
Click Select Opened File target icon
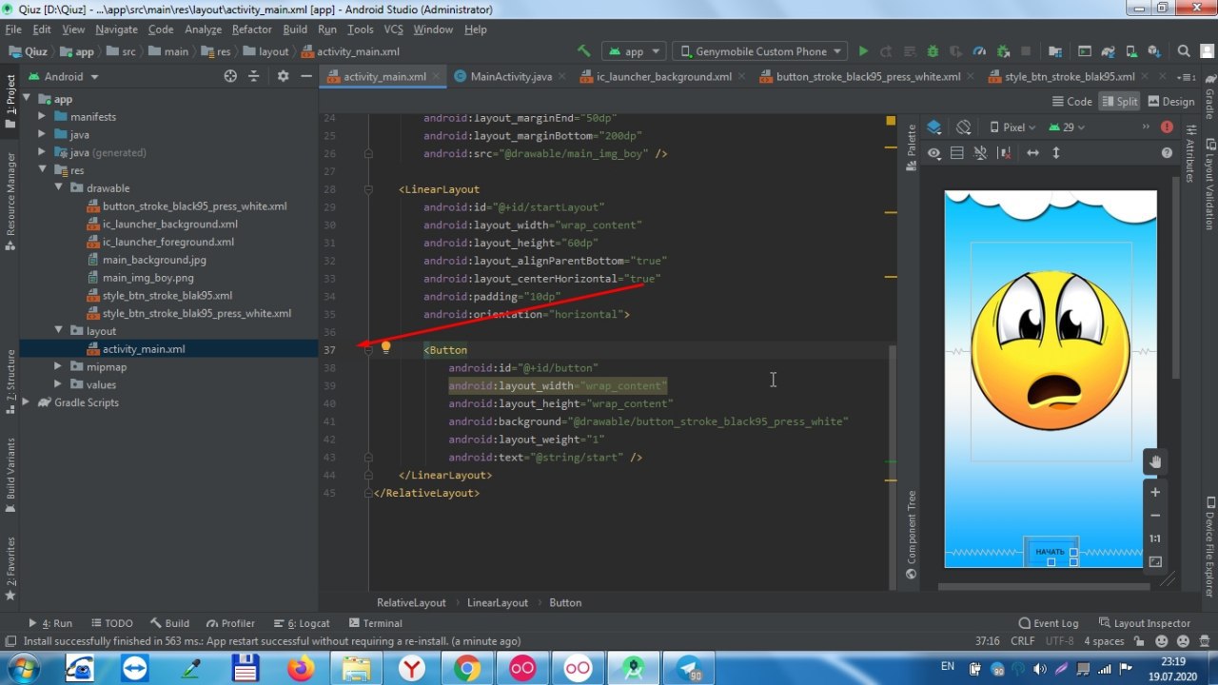point(230,76)
